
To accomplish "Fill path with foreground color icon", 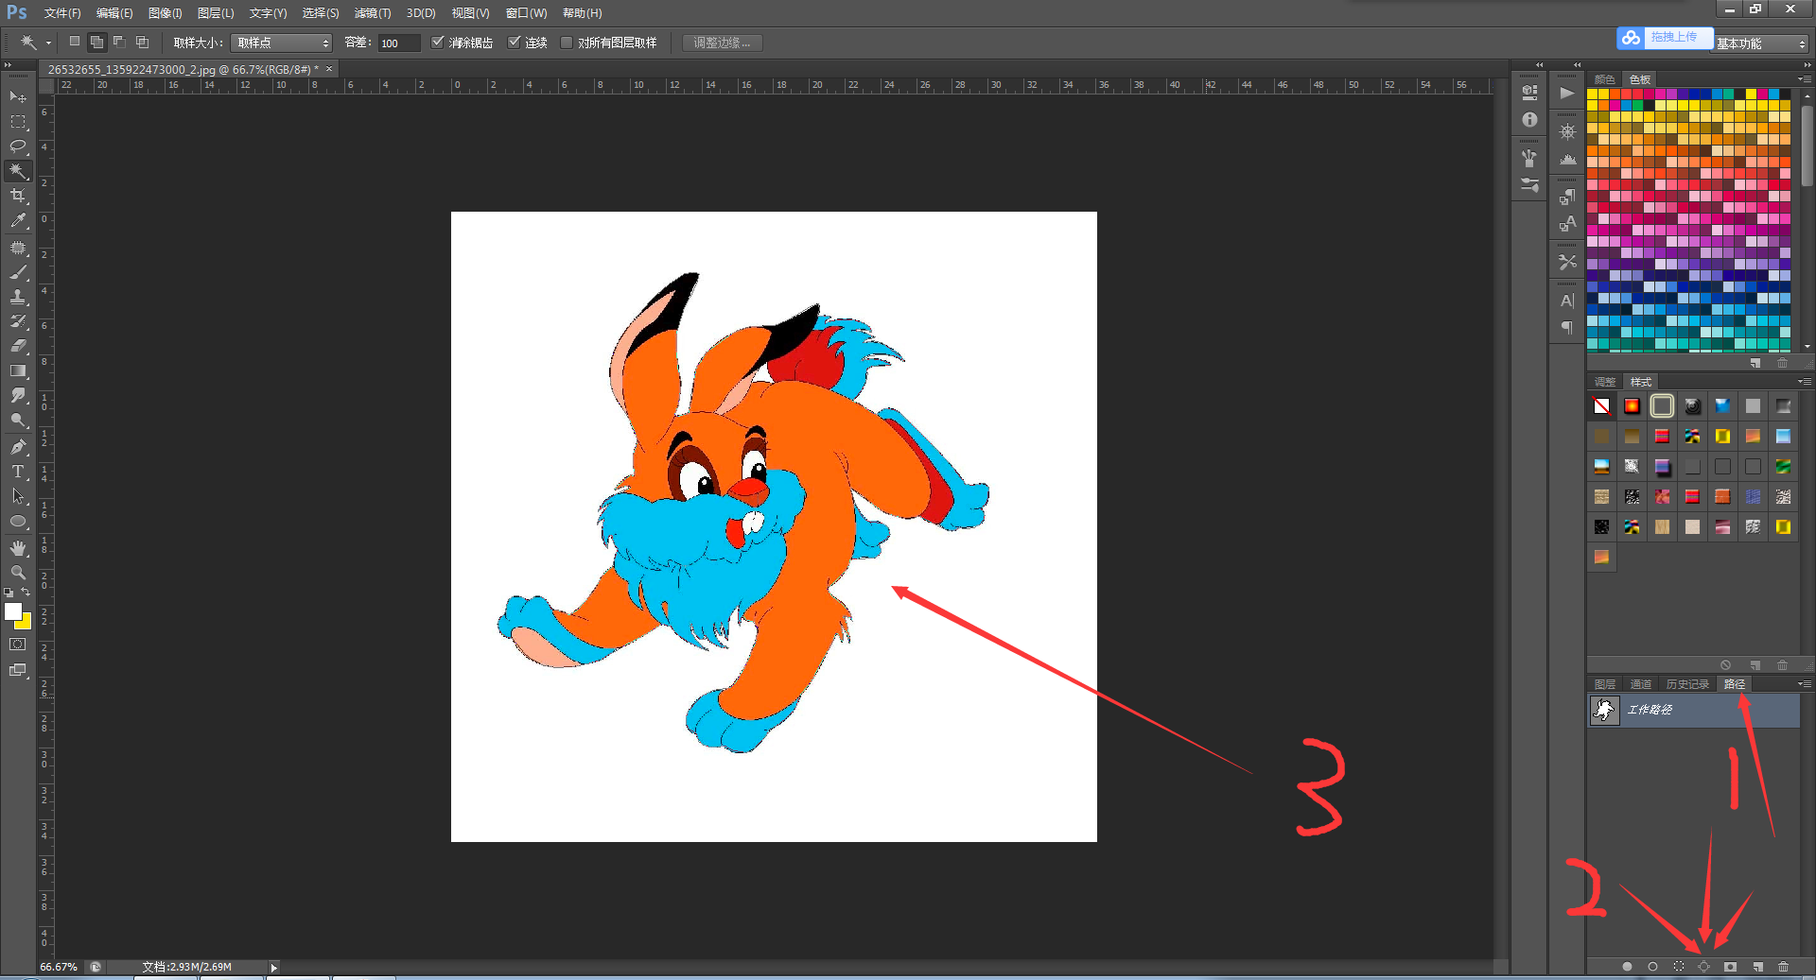I will pos(1627,967).
